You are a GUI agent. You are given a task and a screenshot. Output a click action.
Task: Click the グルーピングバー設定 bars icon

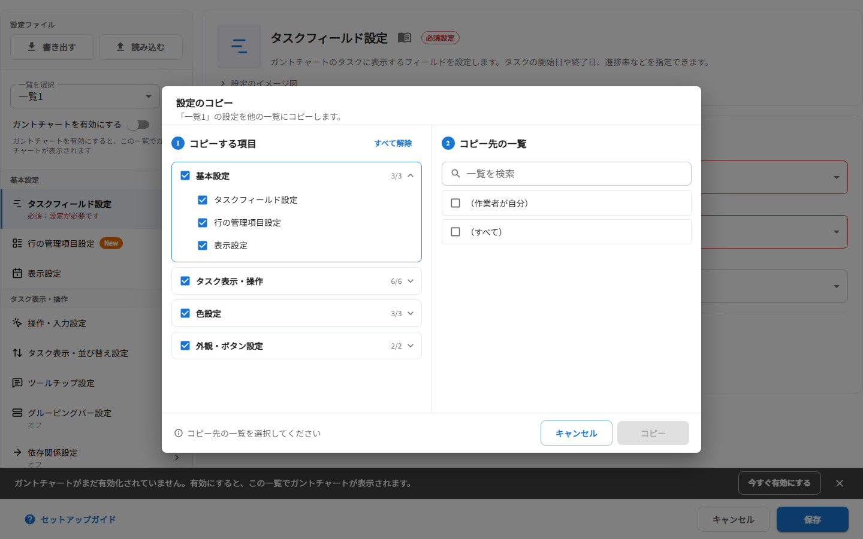click(17, 413)
